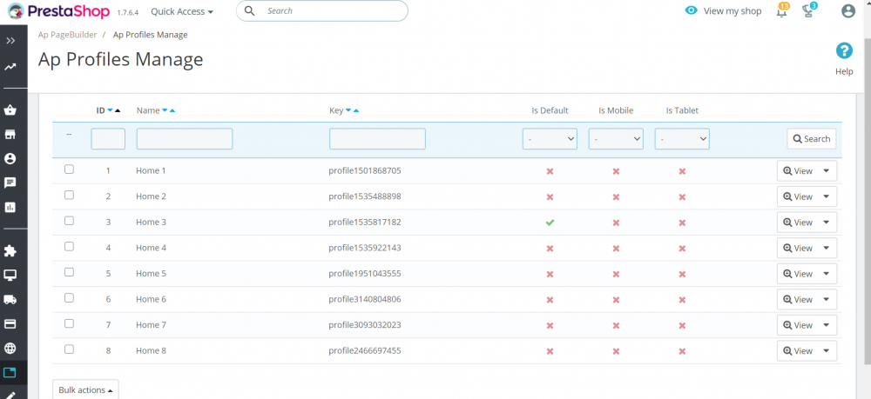View the Home 5 profile
The height and width of the screenshot is (399, 871).
pos(798,275)
